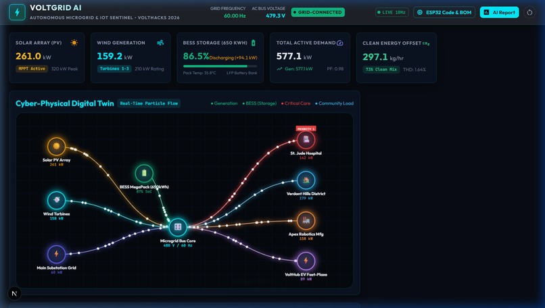Screen dimensions: 545x308
Task: Click the Cyber-Physical Digital Twin heading
Action: [x=65, y=103]
